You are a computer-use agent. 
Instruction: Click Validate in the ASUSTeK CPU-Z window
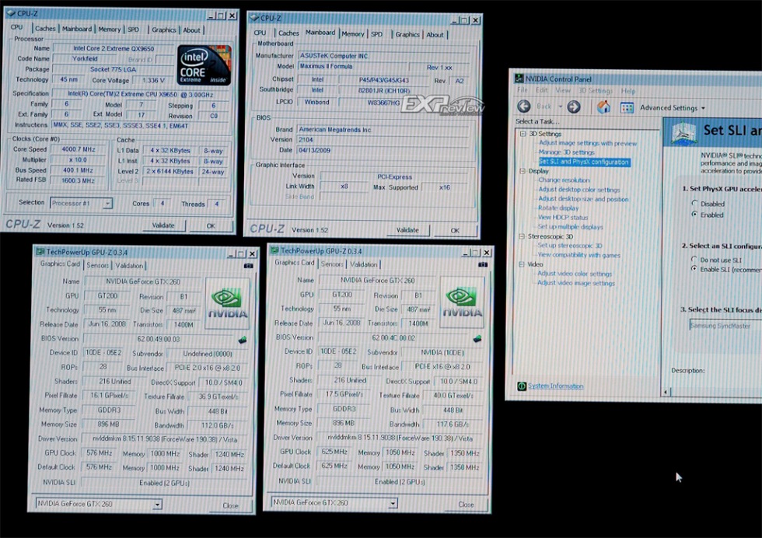[407, 230]
